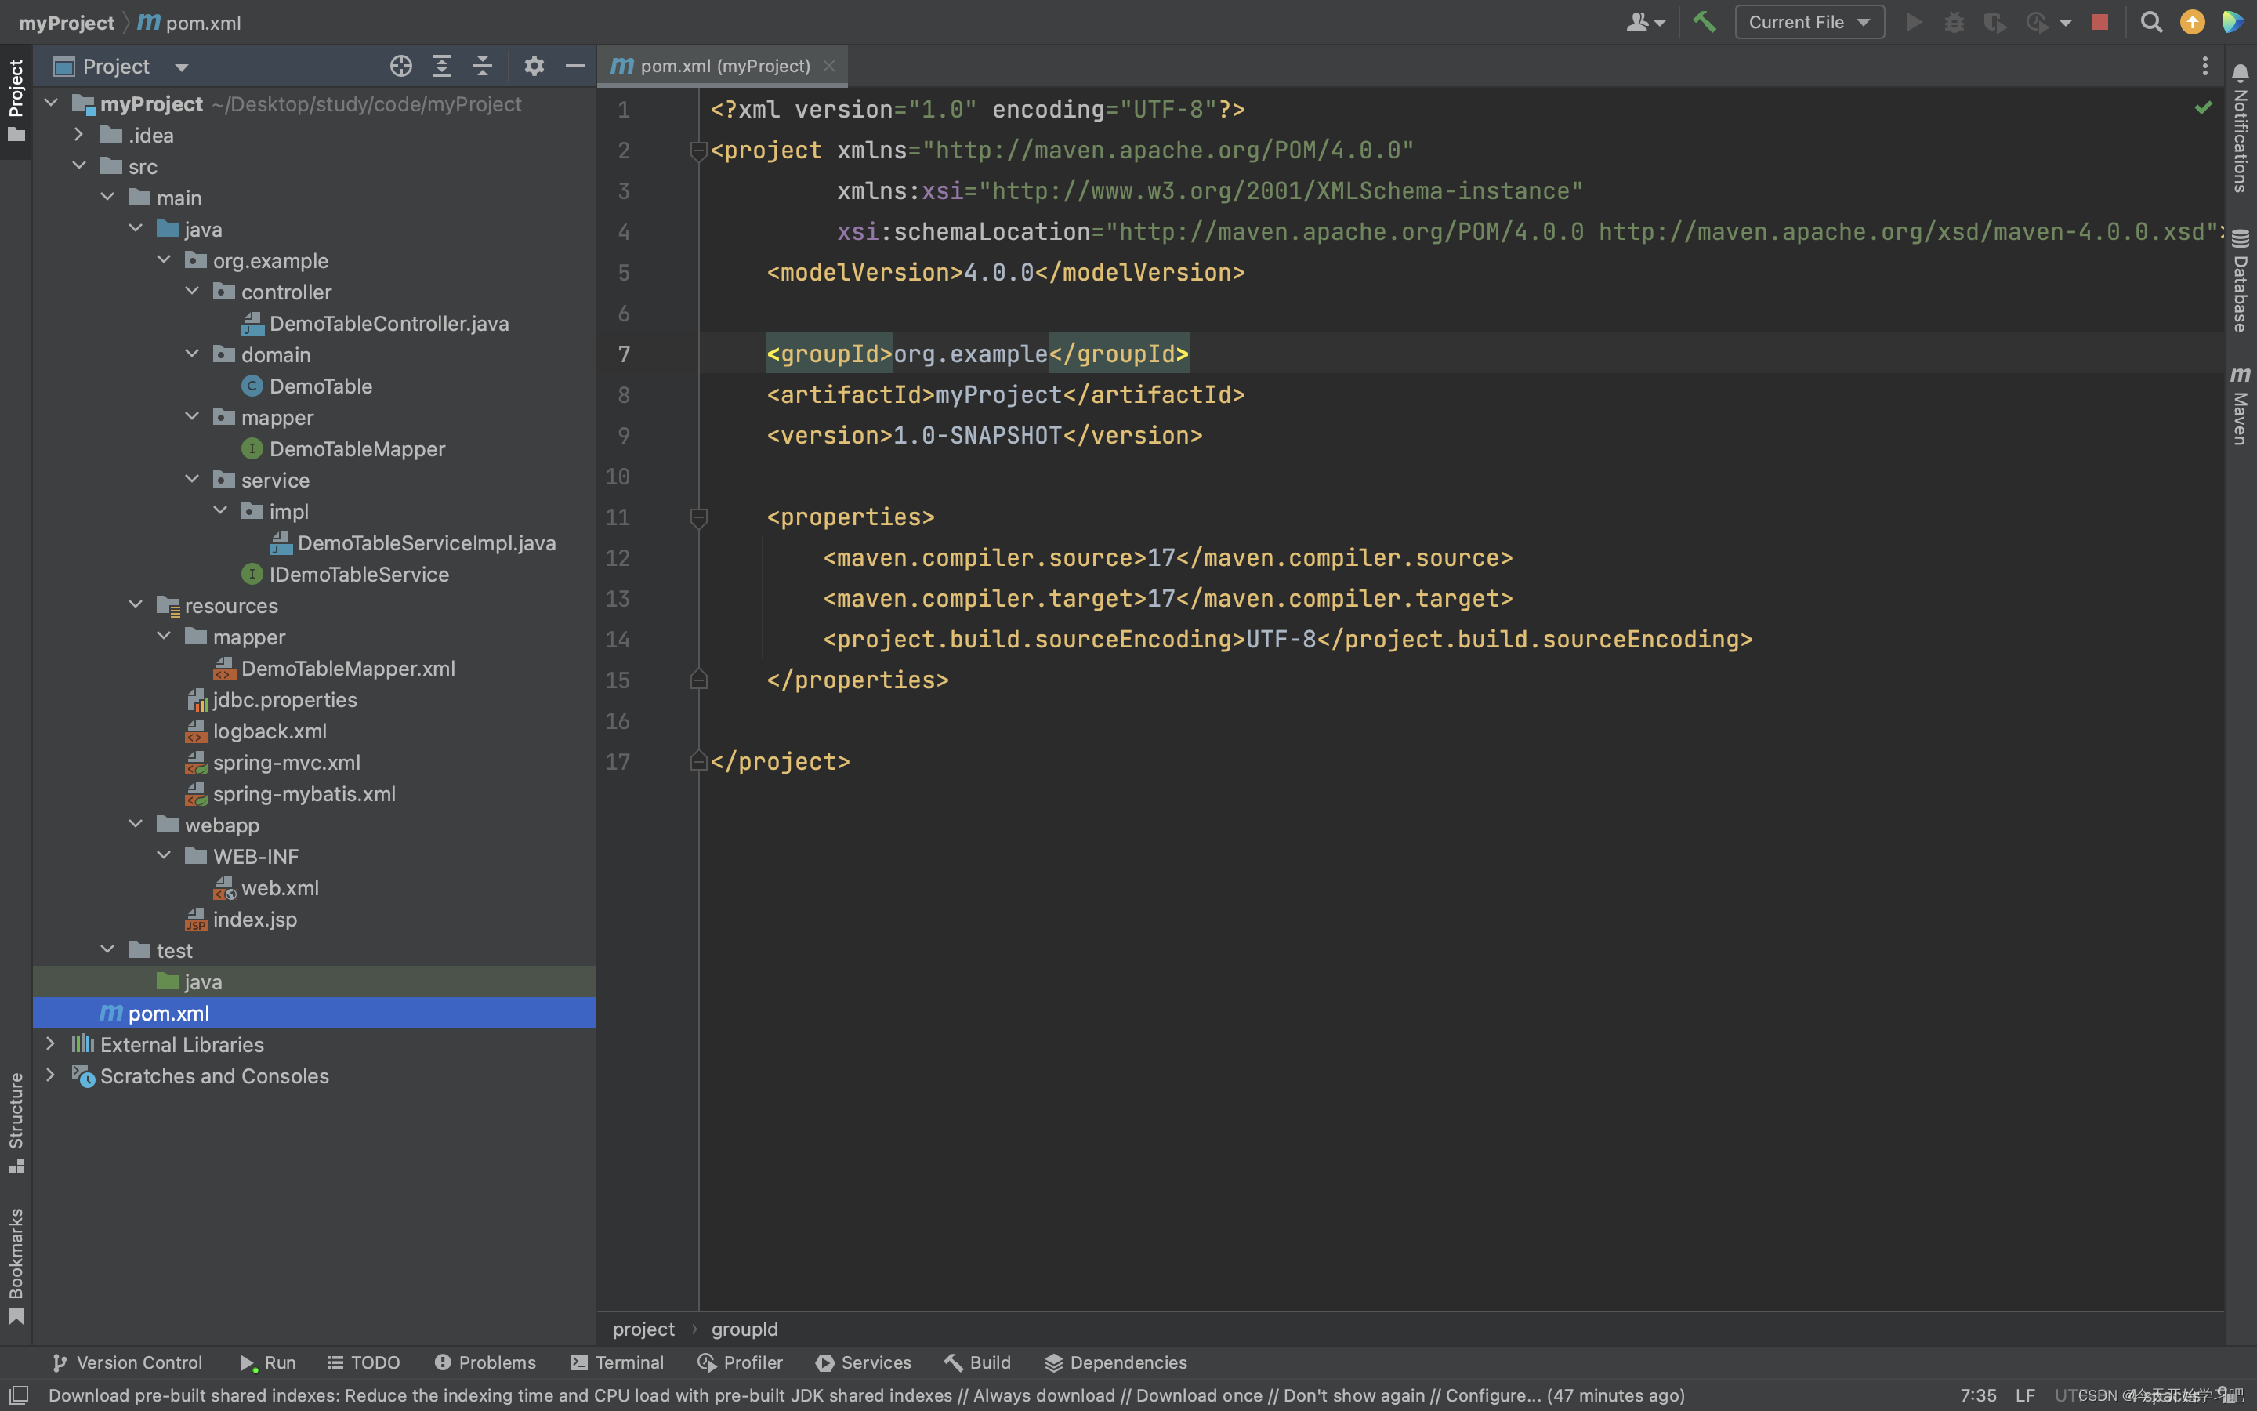Image resolution: width=2257 pixels, height=1411 pixels.
Task: Expand the .idea folder
Action: (79, 134)
